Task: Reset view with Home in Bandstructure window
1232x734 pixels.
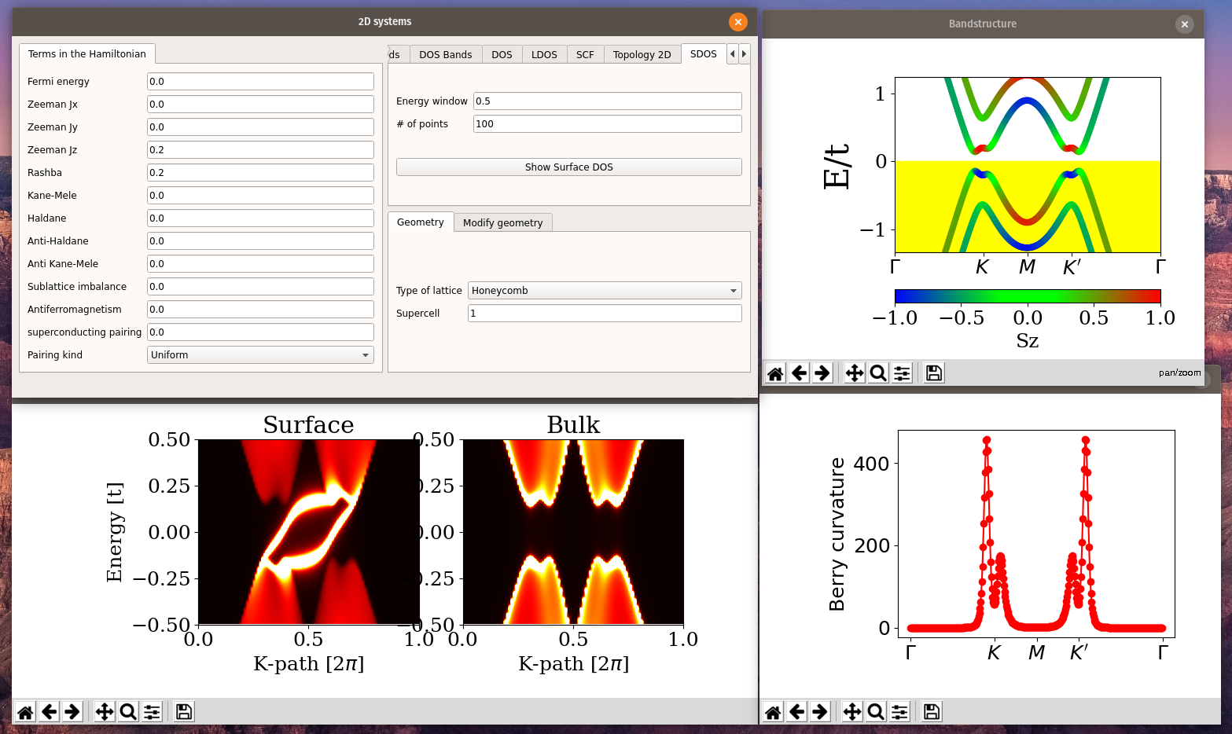Action: pos(775,373)
